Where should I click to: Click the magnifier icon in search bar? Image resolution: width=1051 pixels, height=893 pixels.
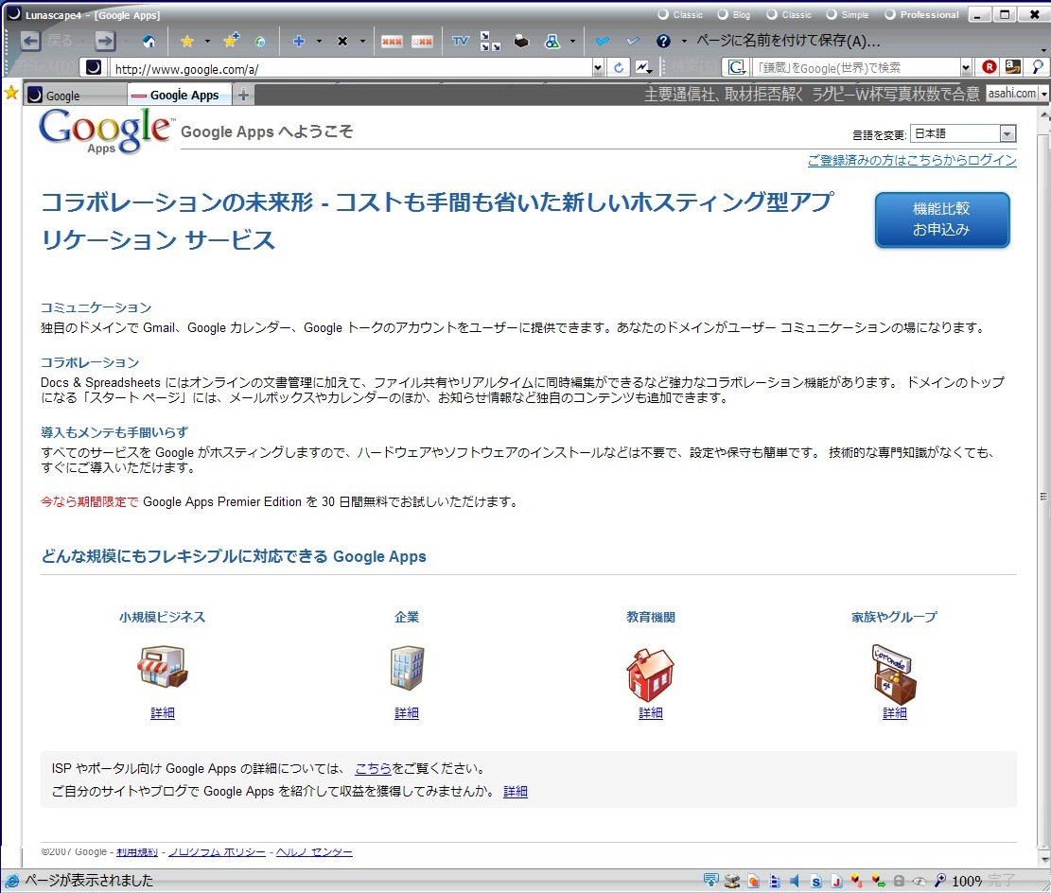coord(1038,66)
